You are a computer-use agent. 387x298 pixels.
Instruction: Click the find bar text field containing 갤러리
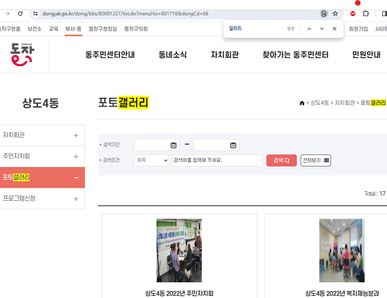(x=256, y=28)
